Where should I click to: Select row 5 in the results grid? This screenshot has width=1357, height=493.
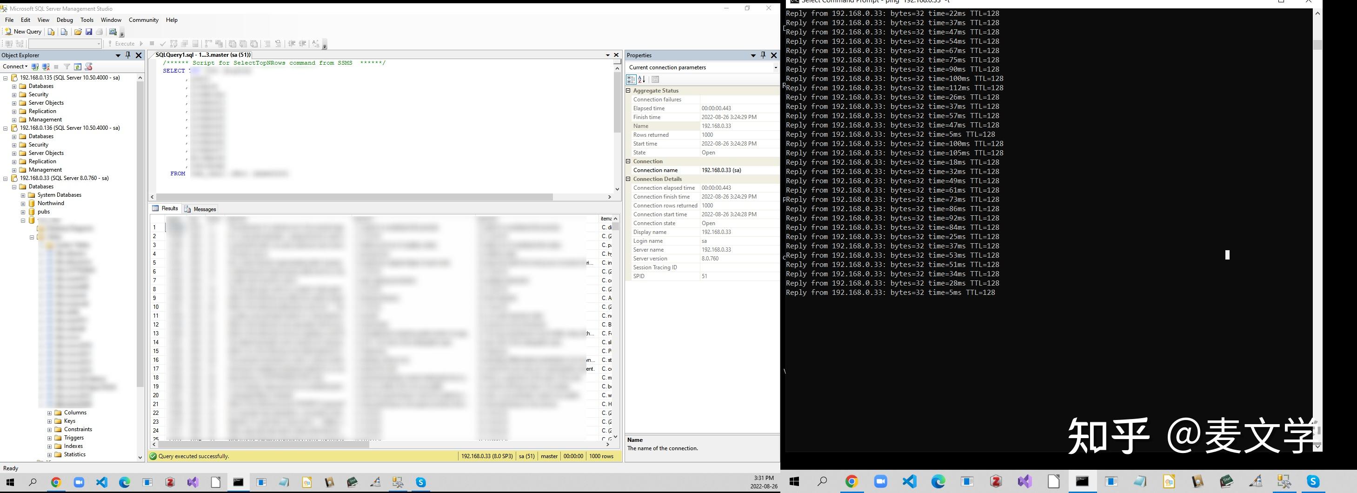pos(154,262)
